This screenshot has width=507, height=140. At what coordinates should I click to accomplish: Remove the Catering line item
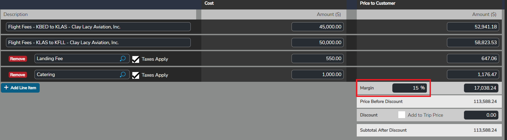(18, 75)
